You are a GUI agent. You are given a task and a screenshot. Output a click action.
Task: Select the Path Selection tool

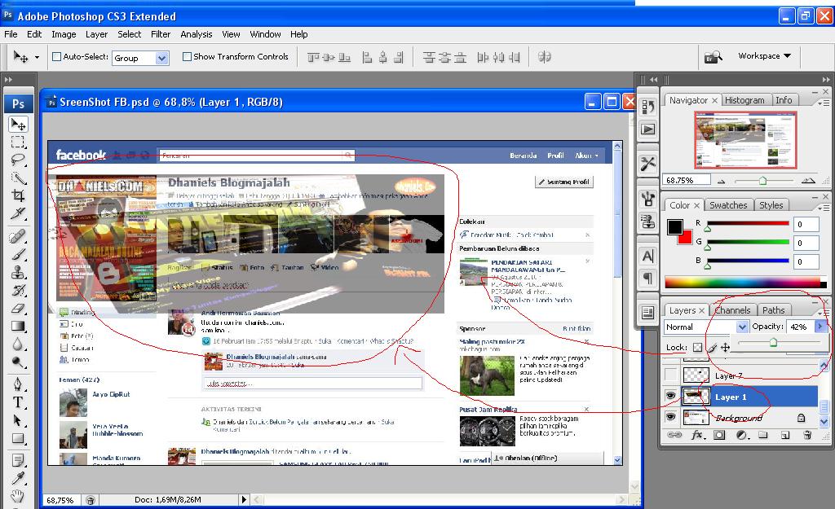pyautogui.click(x=18, y=420)
